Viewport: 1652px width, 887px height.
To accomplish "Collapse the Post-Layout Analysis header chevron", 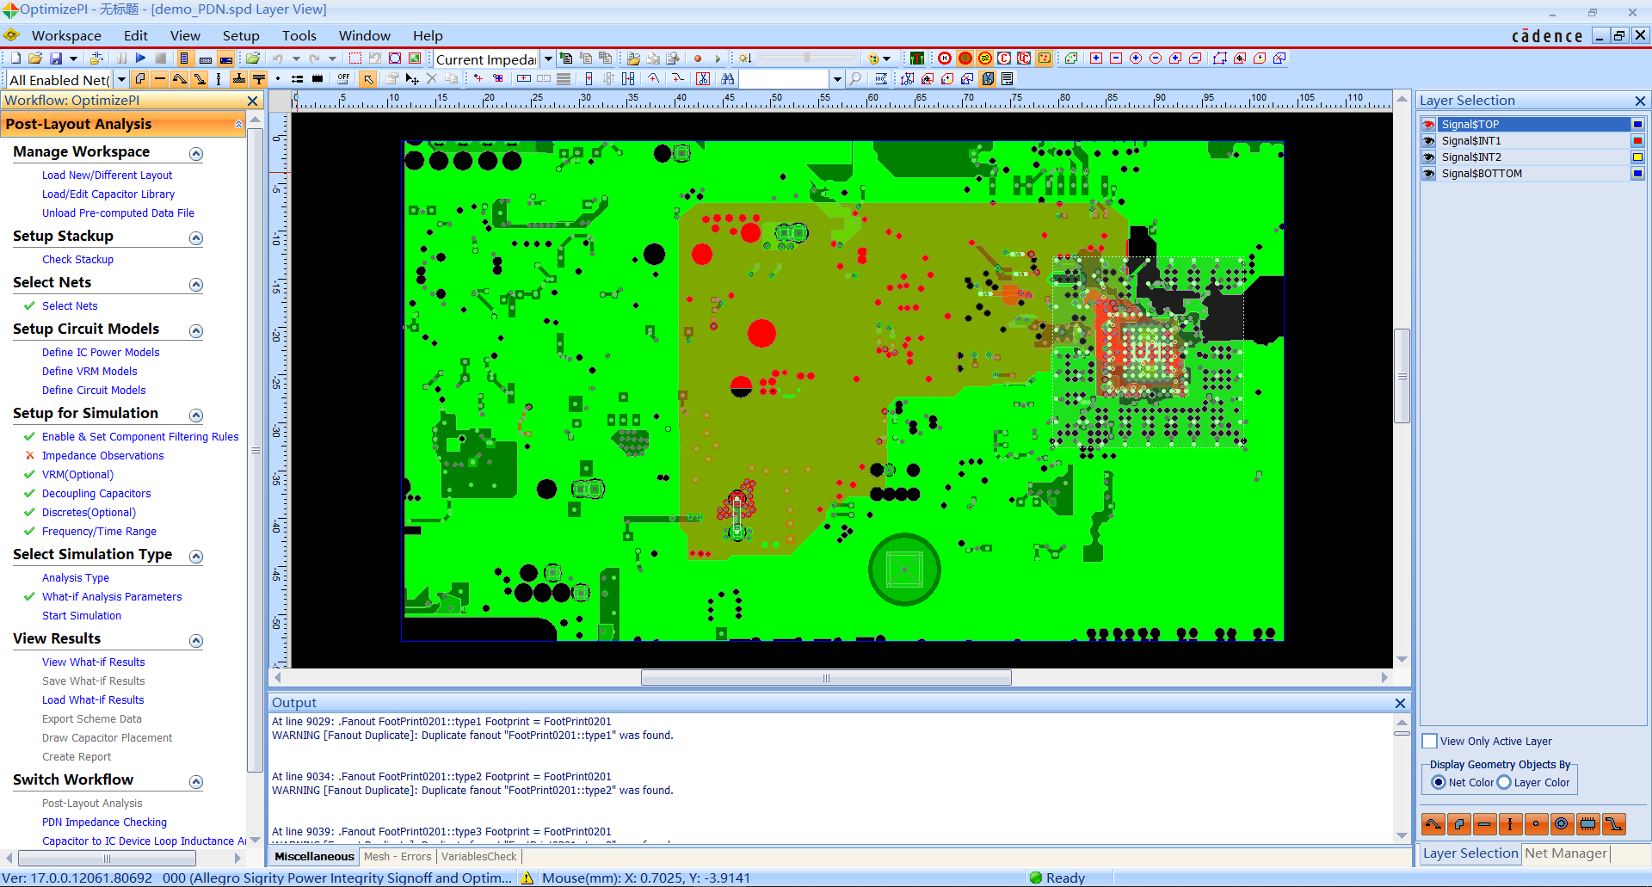I will click(238, 125).
